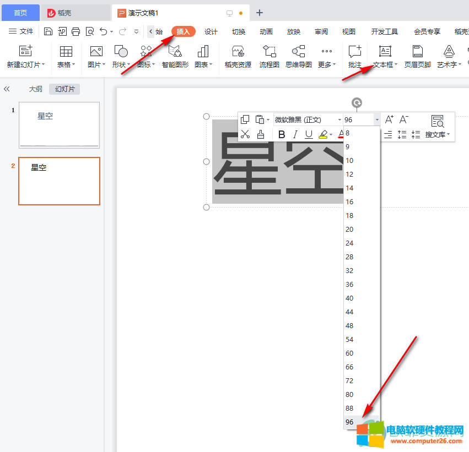
Task: Toggle italic formatting on selected text
Action: (295, 134)
